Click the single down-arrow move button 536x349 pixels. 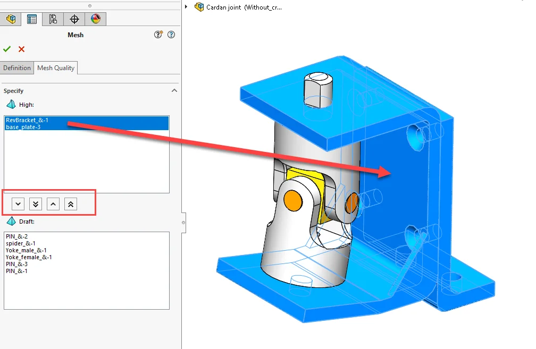[x=18, y=203]
